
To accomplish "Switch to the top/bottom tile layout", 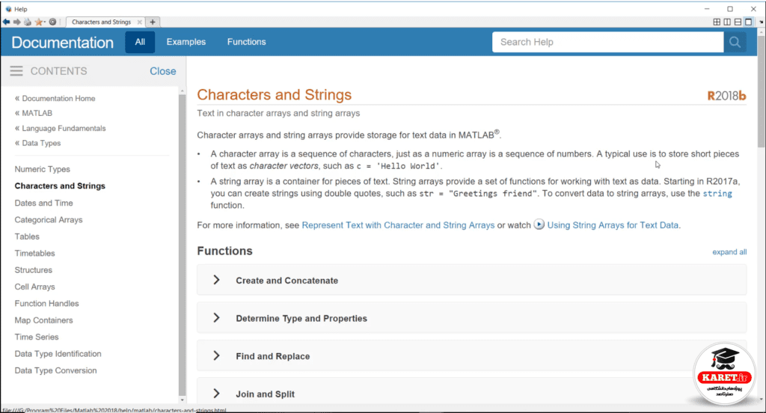I will (x=738, y=22).
